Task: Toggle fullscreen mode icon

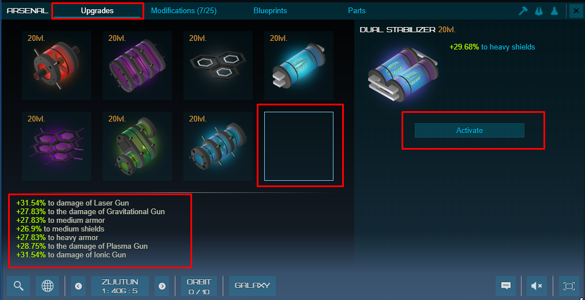Action: [569, 286]
